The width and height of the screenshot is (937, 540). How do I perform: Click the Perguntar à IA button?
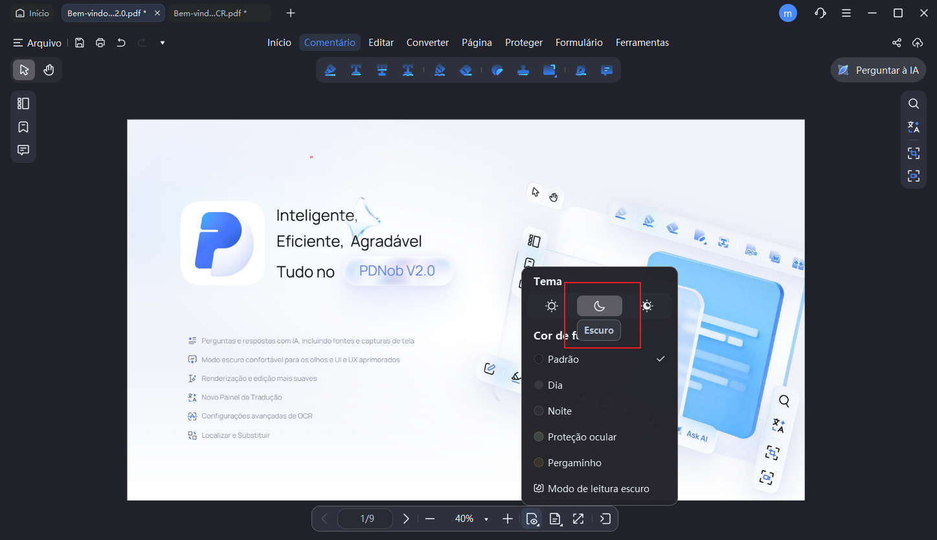[878, 70]
